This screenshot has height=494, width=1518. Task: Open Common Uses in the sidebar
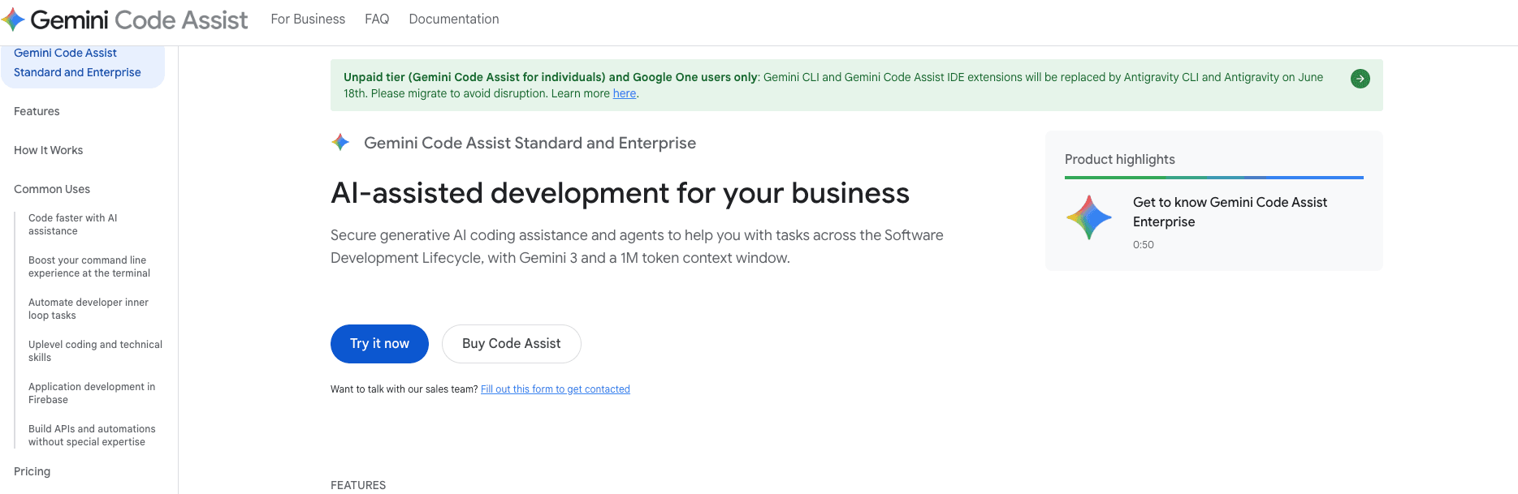click(x=52, y=189)
